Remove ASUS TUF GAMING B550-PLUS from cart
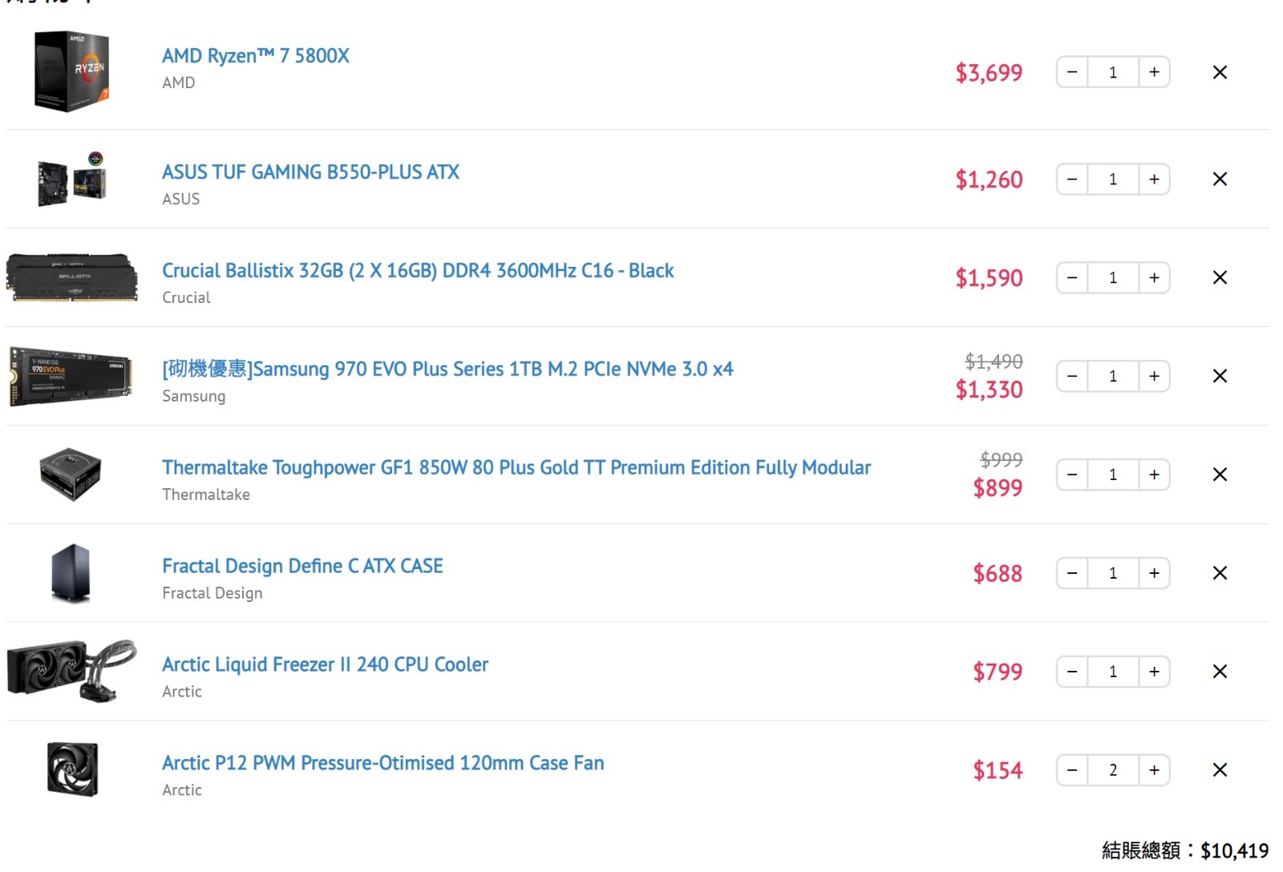This screenshot has width=1283, height=872. [1220, 179]
